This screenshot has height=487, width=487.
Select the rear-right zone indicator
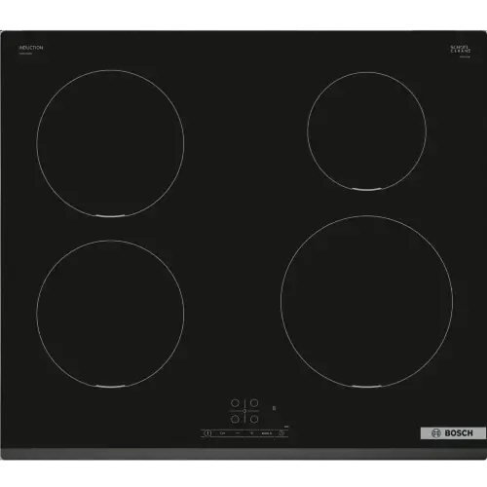[254, 403]
